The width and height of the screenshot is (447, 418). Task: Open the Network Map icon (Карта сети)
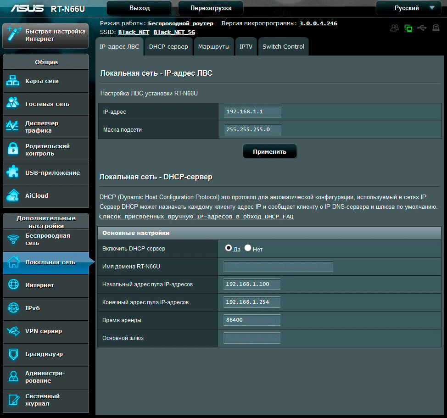[13, 81]
